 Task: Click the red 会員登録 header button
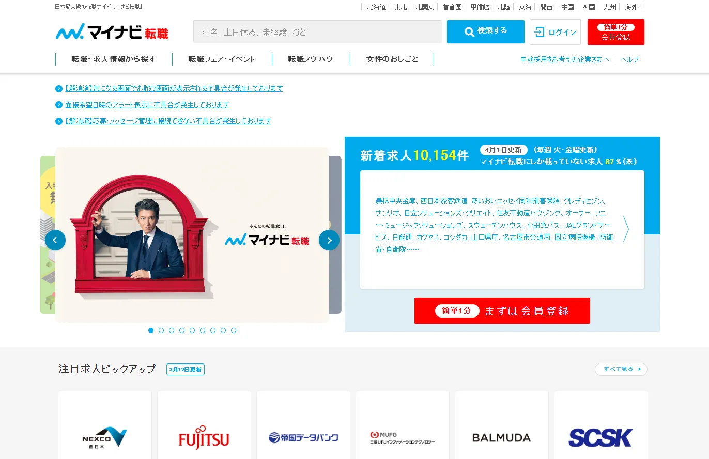click(616, 32)
